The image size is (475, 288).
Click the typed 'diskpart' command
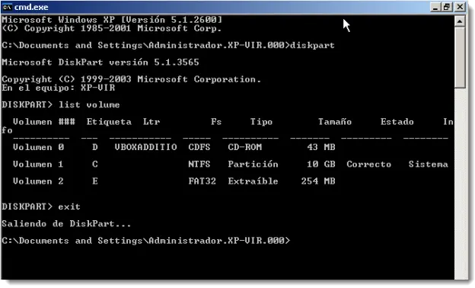[312, 46]
